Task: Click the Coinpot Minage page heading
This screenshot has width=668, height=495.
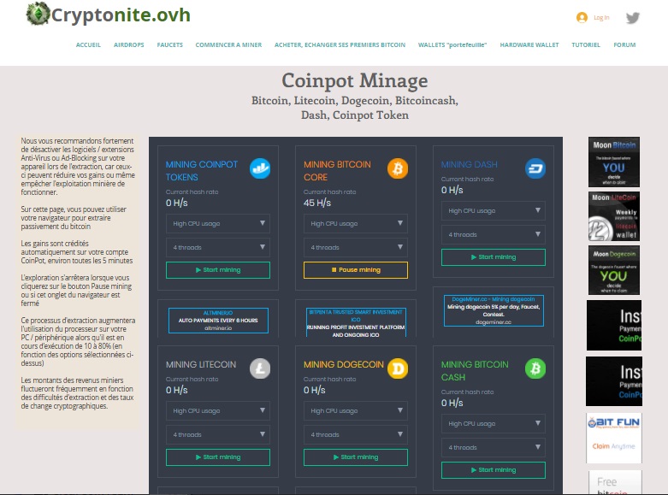Action: tap(354, 80)
